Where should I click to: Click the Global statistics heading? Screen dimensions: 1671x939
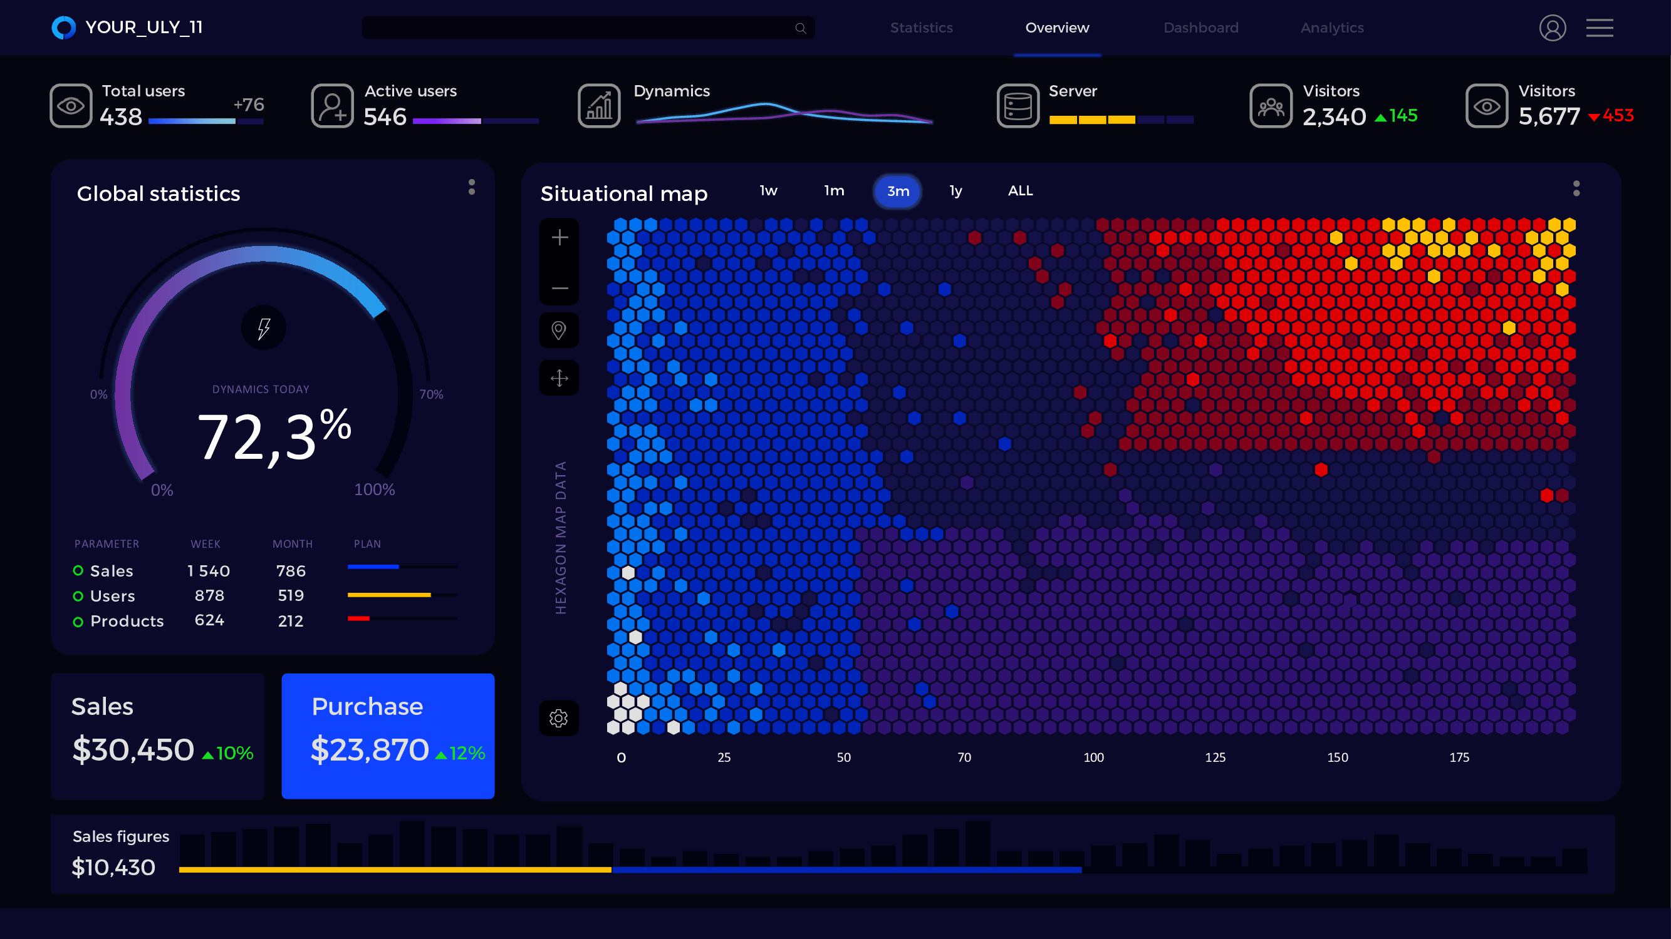click(159, 193)
